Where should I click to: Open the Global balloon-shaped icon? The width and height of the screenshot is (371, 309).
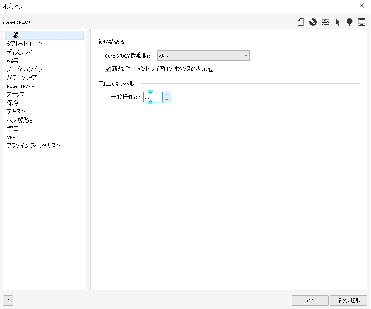349,22
